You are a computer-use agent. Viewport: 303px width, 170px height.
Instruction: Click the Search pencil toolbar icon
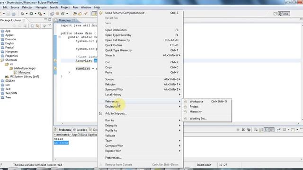(85, 14)
